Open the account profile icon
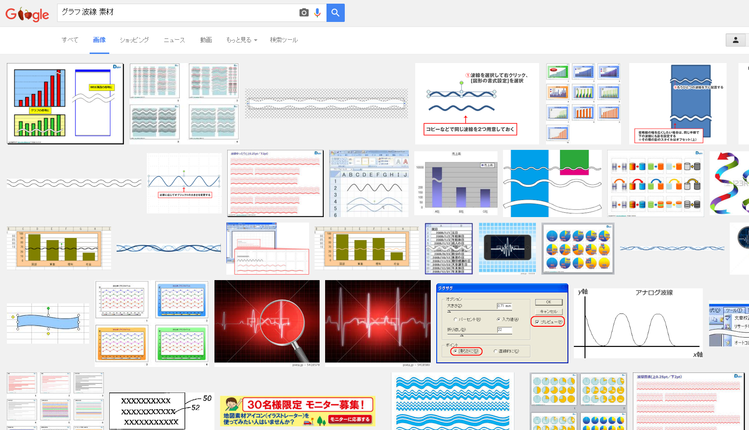The width and height of the screenshot is (749, 430). 736,40
